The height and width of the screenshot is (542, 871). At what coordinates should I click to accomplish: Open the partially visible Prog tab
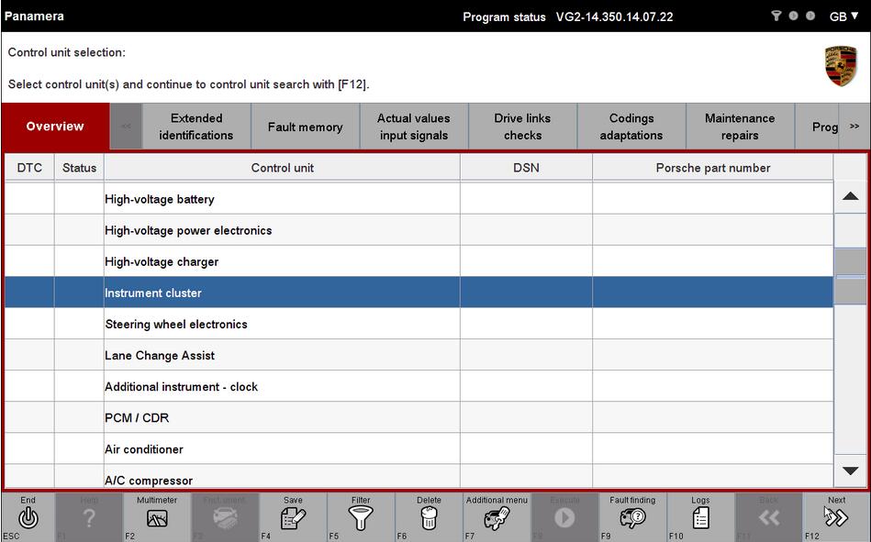817,127
